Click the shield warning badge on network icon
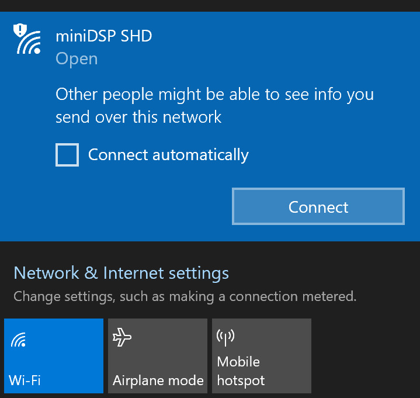This screenshot has width=420, height=398. (20, 30)
